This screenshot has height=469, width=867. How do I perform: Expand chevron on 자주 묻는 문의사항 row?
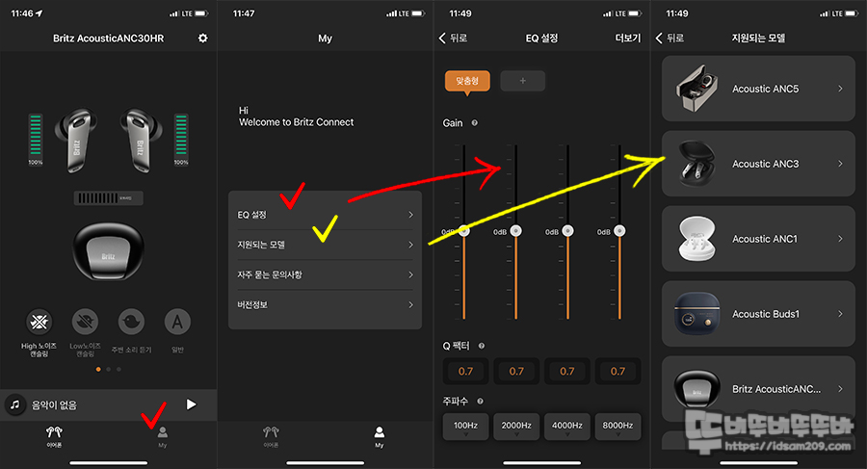click(410, 274)
